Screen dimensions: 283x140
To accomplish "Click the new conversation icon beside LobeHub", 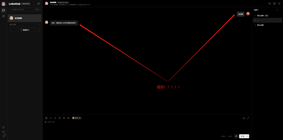I will pos(39,4).
